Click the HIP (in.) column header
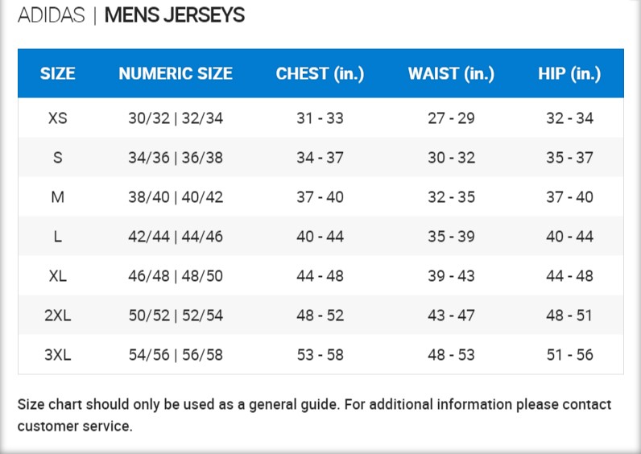Viewport: 641px width, 454px height. click(569, 74)
